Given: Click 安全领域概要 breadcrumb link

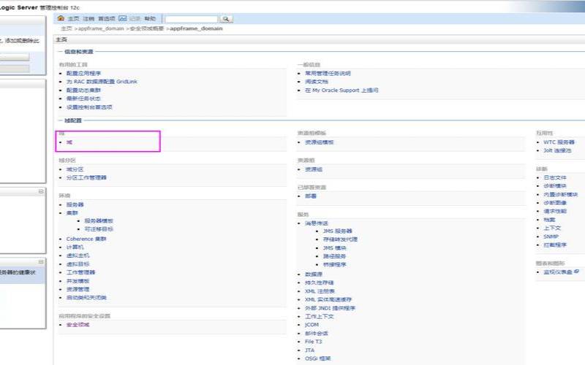Looking at the screenshot, I should pos(147,28).
